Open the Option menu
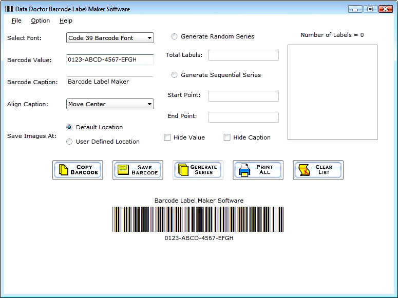 [41, 21]
